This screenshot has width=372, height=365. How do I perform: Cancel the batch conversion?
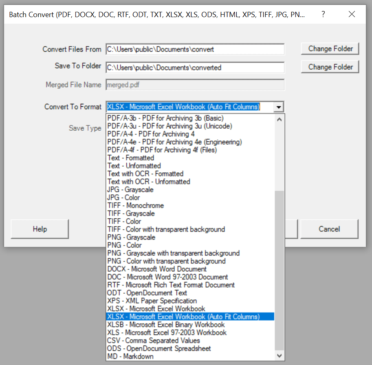[329, 229]
